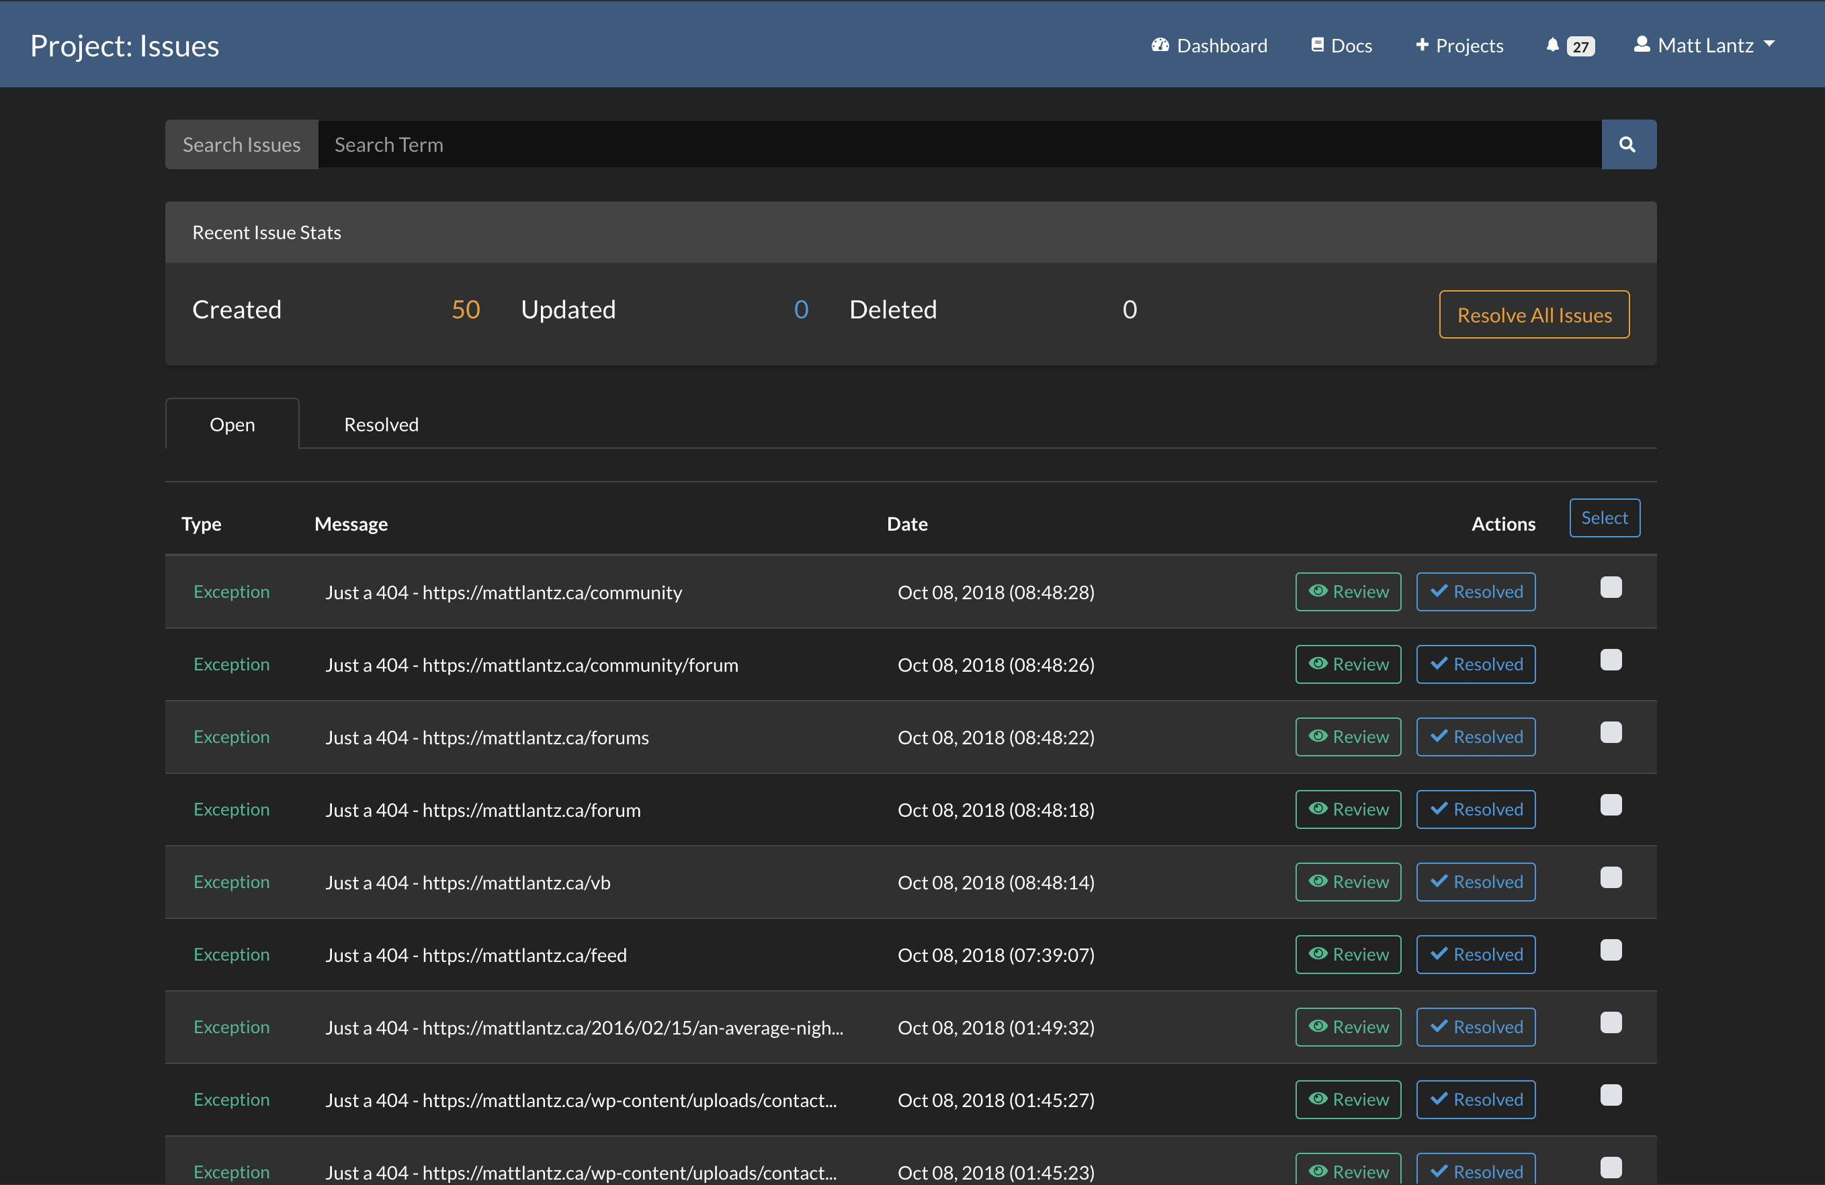Expand the Matt Lantz user dropdown
This screenshot has height=1185, width=1825.
1705,45
